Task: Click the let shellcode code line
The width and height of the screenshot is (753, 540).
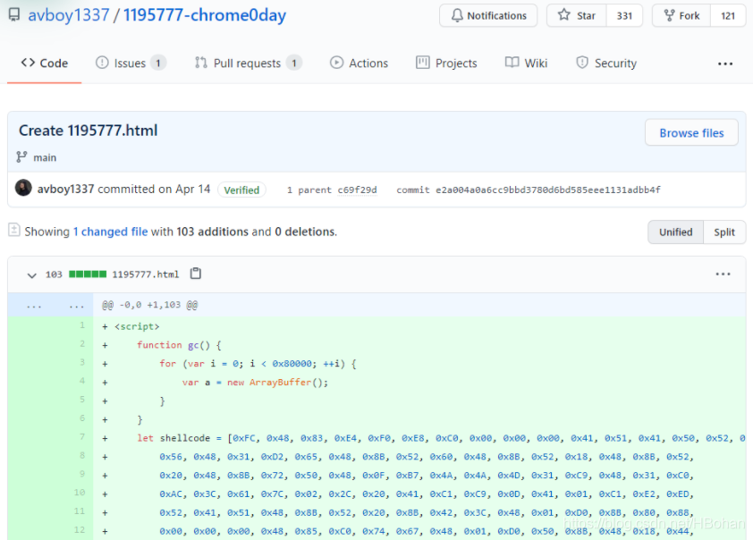Action: pyautogui.click(x=441, y=438)
